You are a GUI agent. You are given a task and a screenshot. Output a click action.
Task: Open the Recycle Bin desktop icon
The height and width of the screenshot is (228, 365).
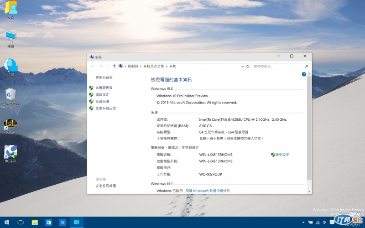(10, 97)
